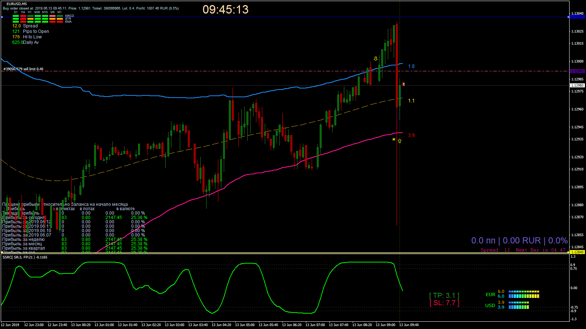Click the USD strength meter bar
The width and height of the screenshot is (586, 329).
[519, 305]
